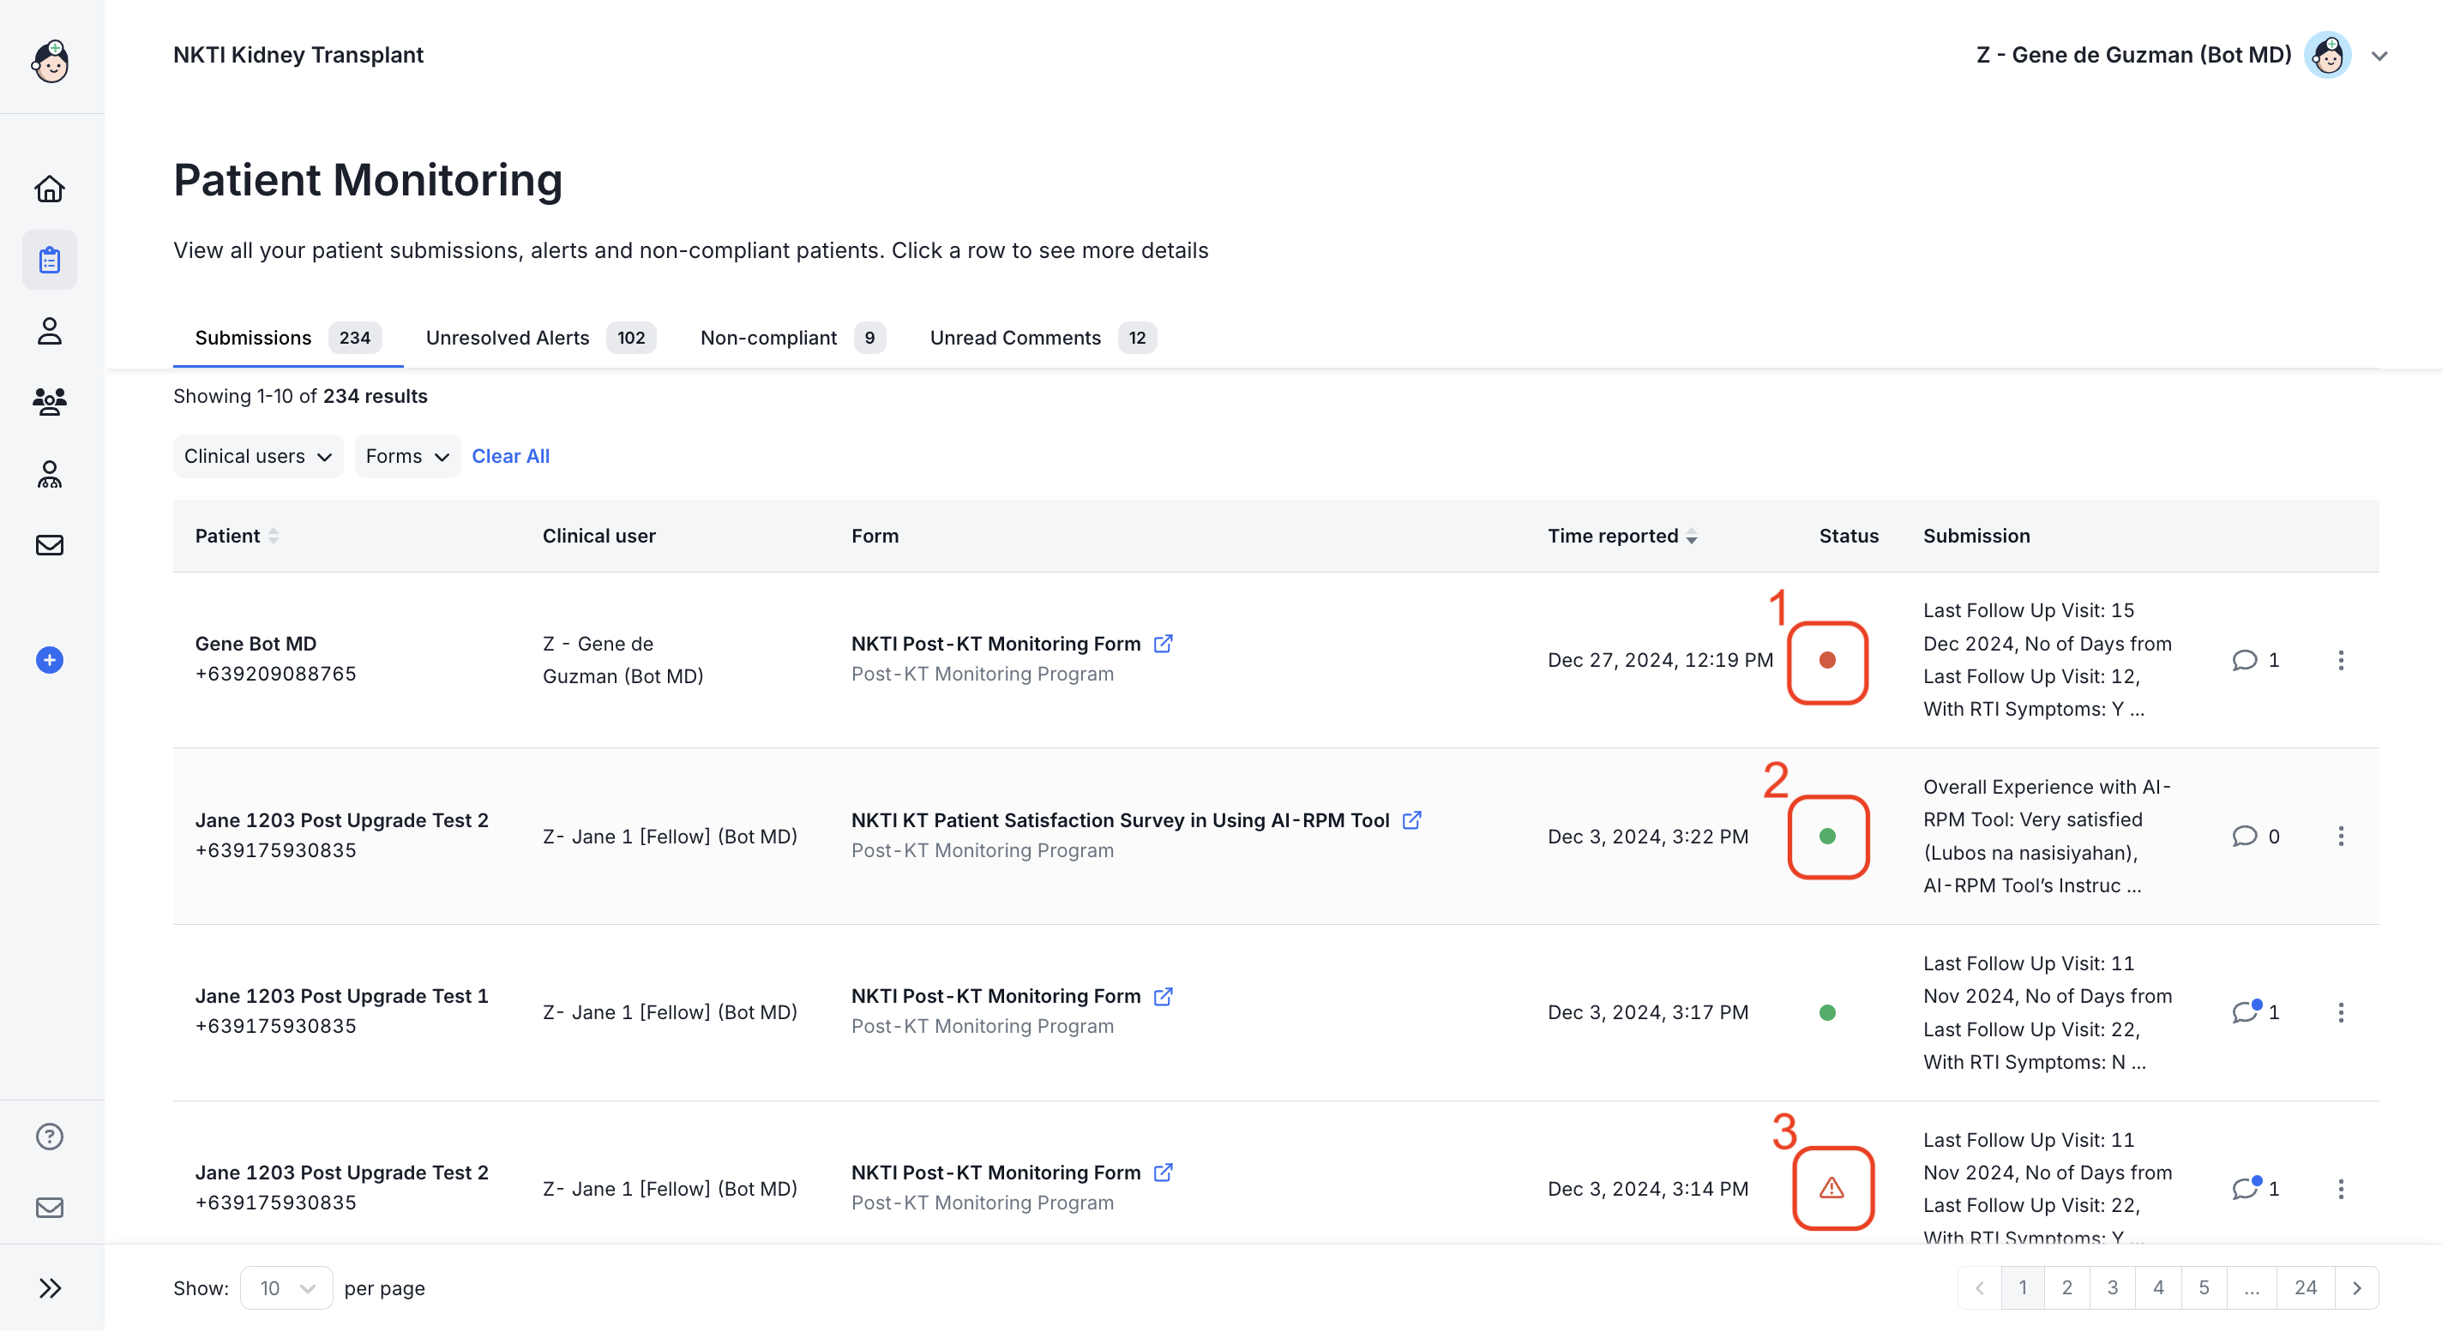The image size is (2442, 1332).
Task: Open the user profile avatar menu
Action: (x=2327, y=55)
